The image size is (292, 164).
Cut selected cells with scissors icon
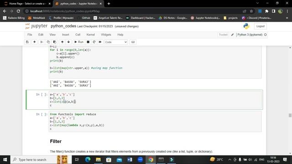[x=42, y=42]
